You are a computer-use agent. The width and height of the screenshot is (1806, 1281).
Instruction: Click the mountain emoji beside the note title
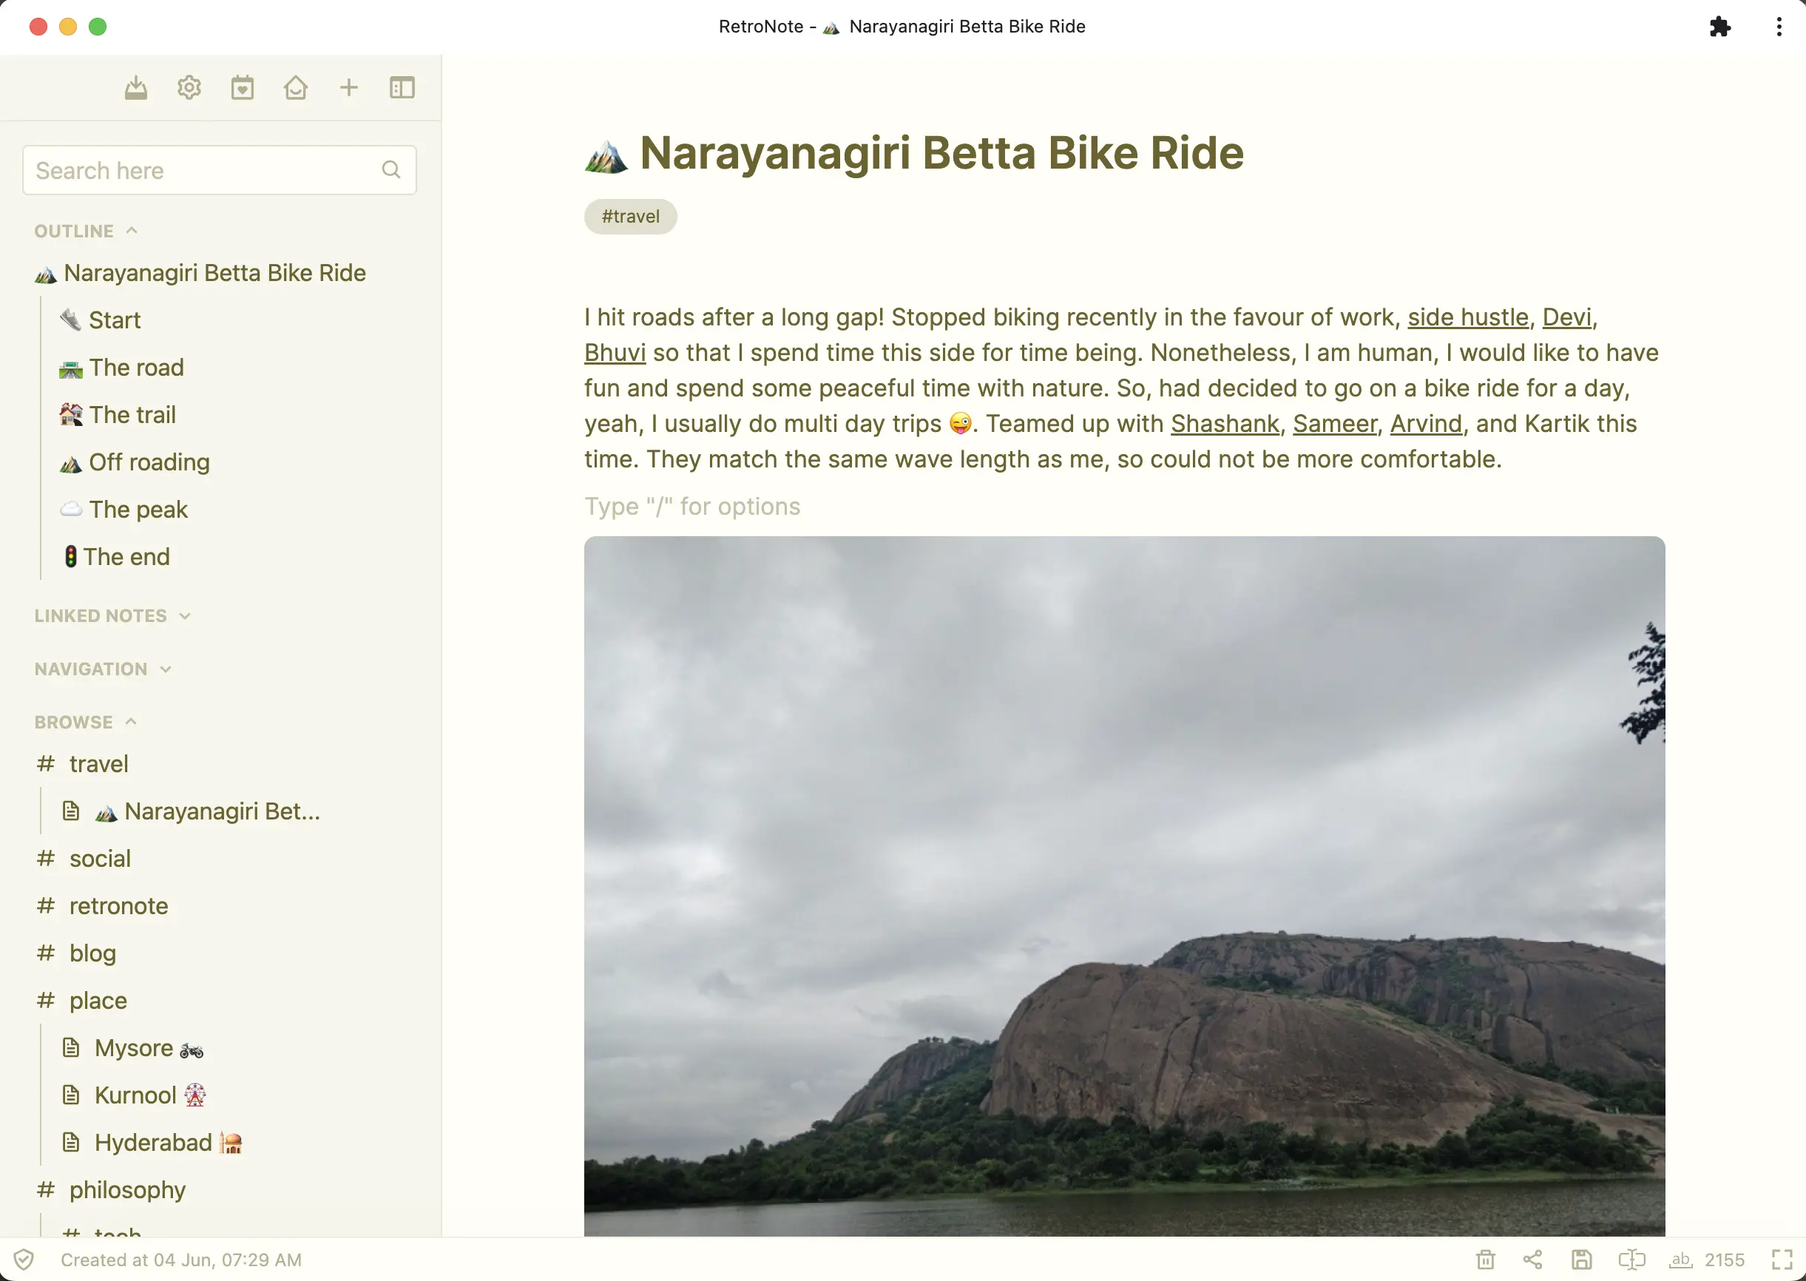point(606,155)
